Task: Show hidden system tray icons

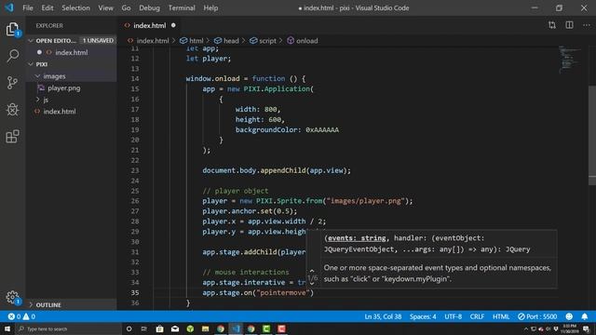Action: point(526,328)
